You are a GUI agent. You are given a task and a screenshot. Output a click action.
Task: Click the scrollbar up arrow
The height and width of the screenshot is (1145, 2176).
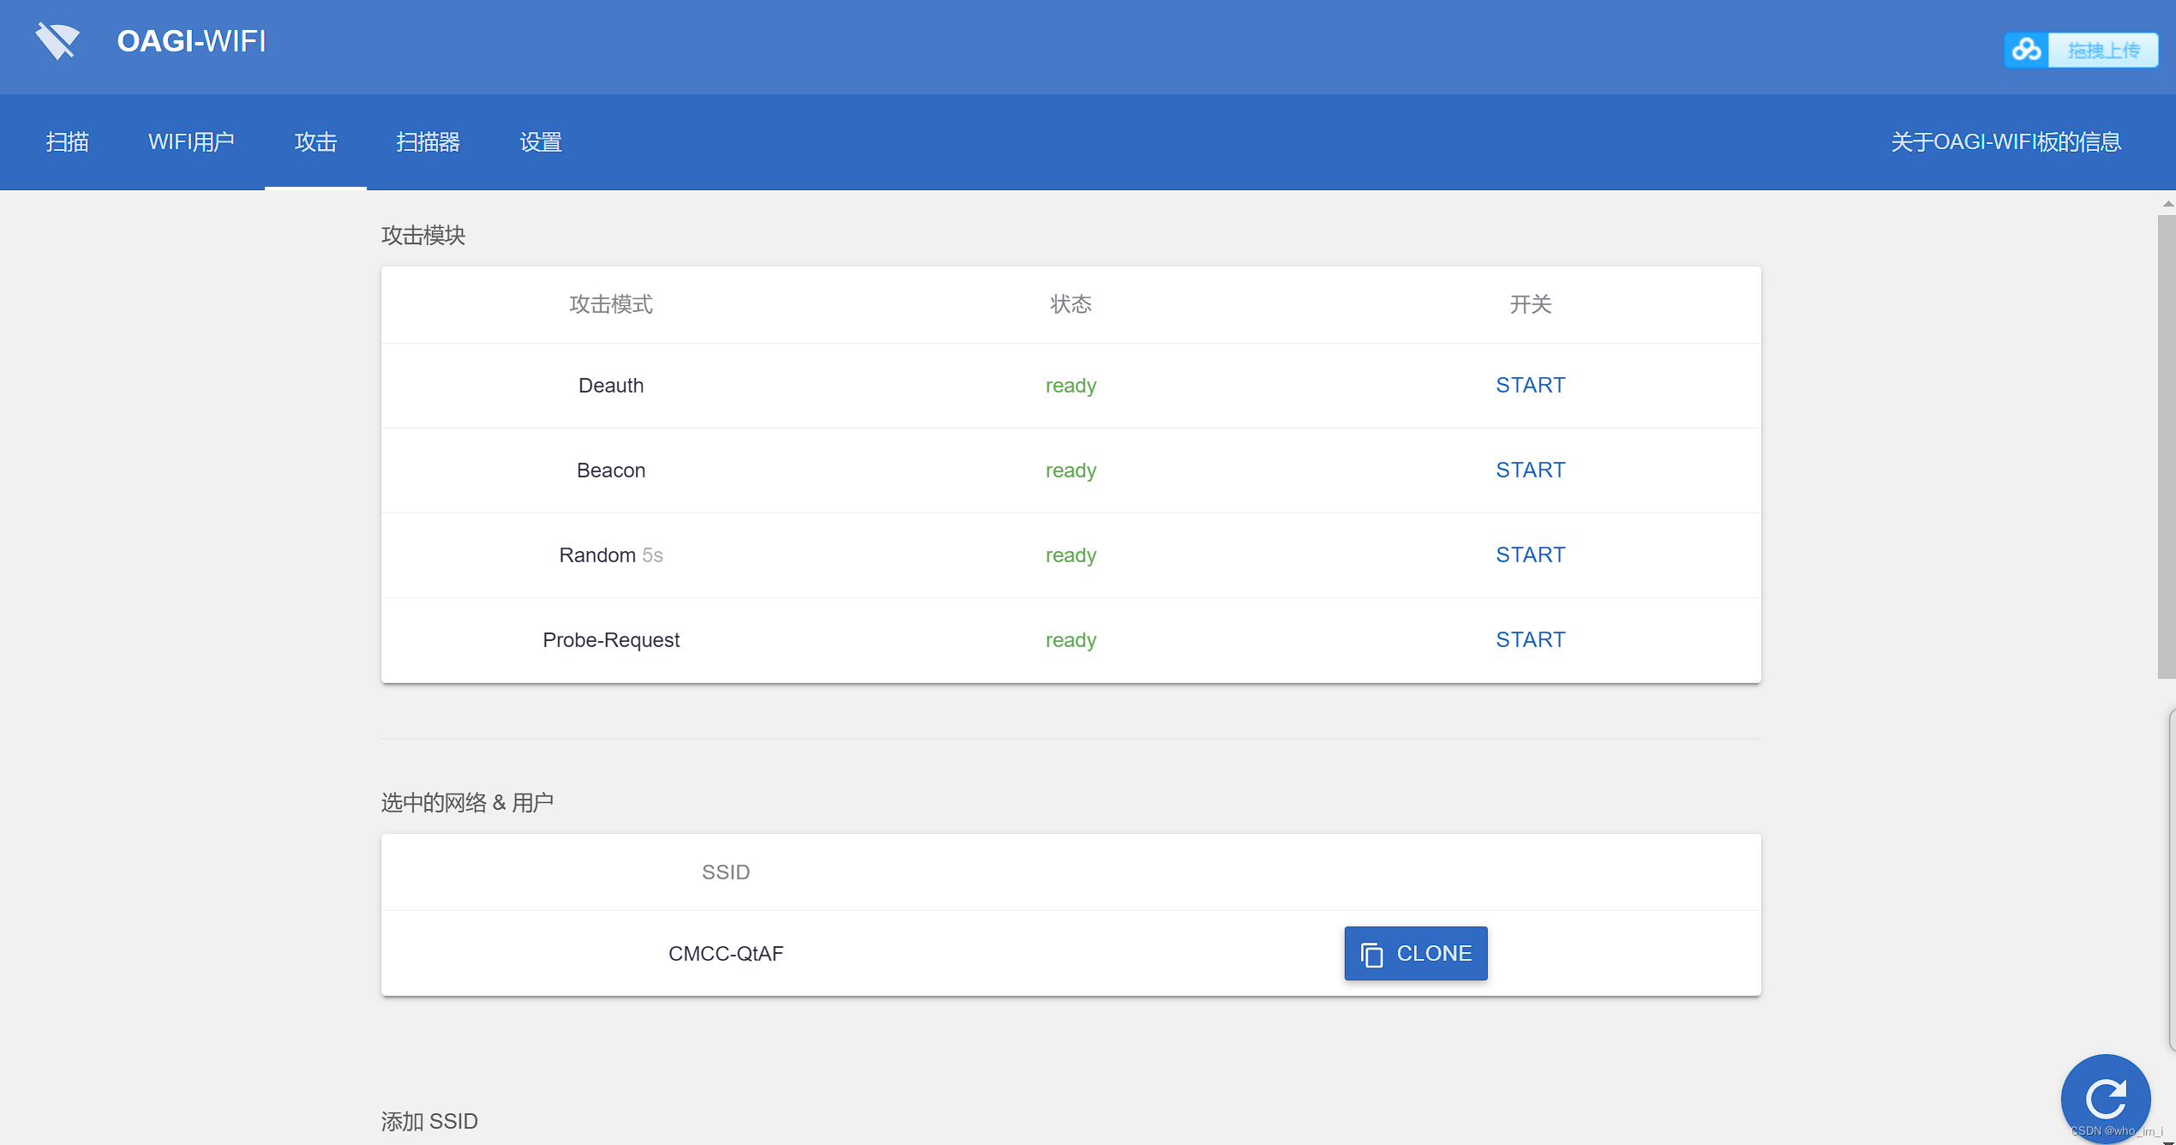point(2167,204)
